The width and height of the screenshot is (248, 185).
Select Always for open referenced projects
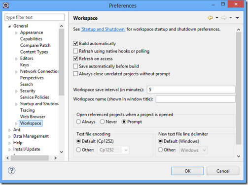click(x=78, y=122)
